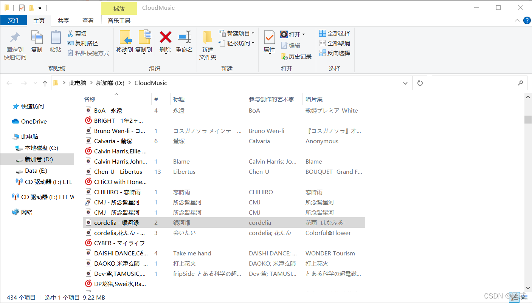Viewport: 532px width, 303px height.
Task: Click the Properties (属性) checkmark icon
Action: 269,37
